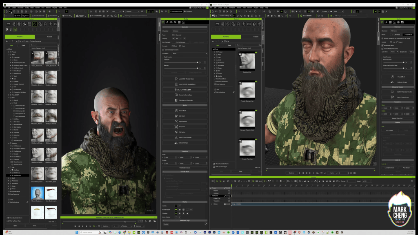418x235 pixels.
Task: Open the Content folder icon in Character Creator
Action: 9,24
